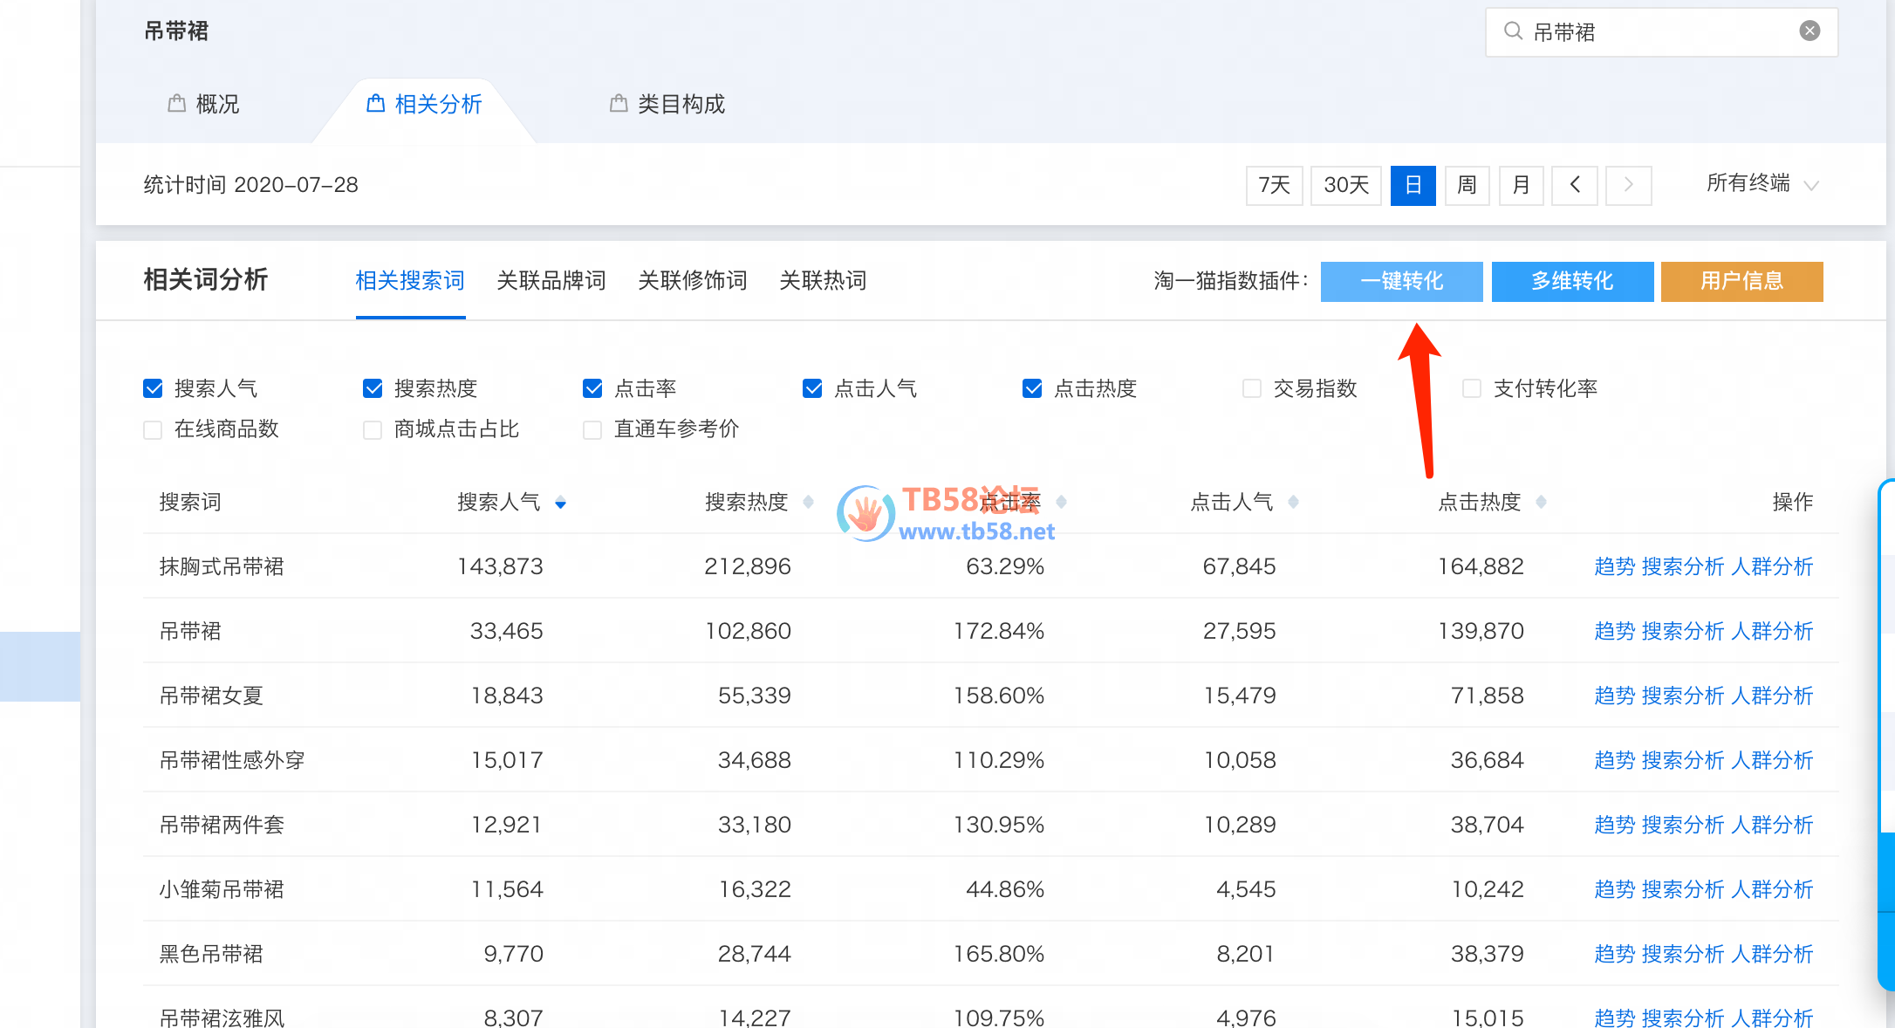The image size is (1895, 1028).
Task: Switch to the 相关分析 tab
Action: (424, 104)
